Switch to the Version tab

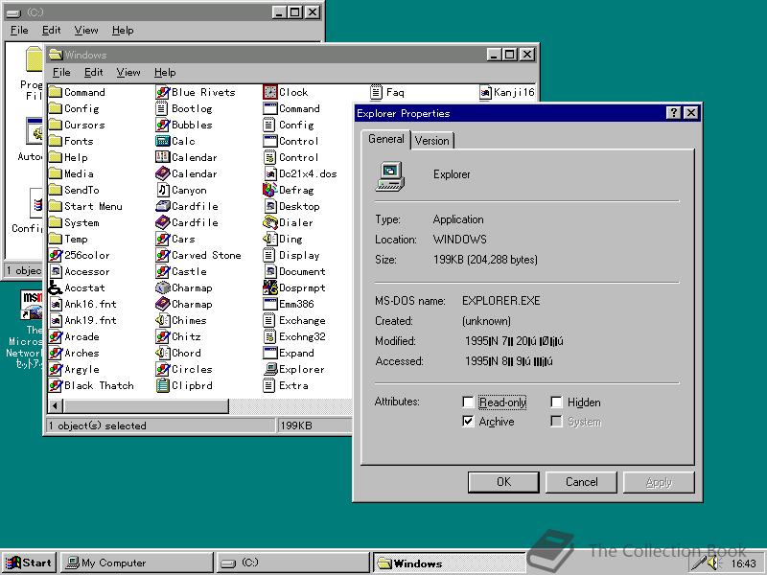pyautogui.click(x=431, y=141)
